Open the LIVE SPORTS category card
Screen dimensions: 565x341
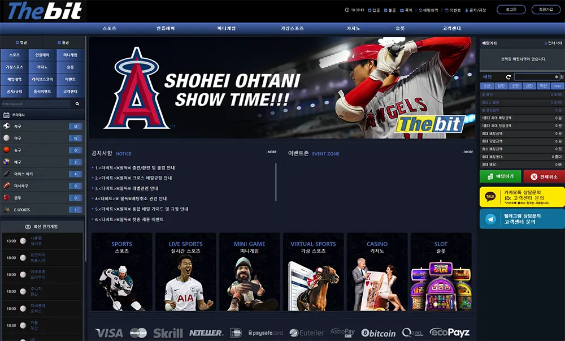point(185,272)
